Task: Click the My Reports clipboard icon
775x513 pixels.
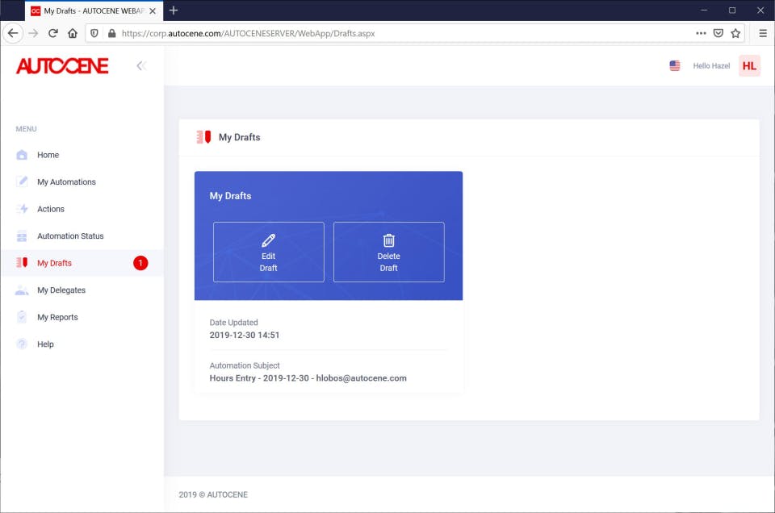Action: click(x=22, y=317)
